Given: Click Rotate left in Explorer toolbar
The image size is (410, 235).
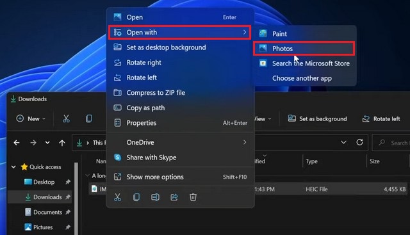Looking at the screenshot, I should (x=381, y=119).
